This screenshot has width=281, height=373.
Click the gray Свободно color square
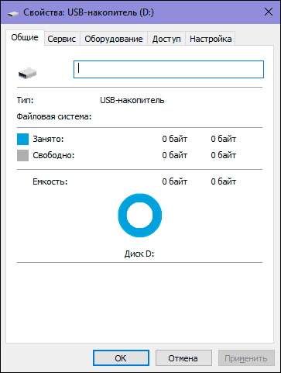tap(22, 155)
